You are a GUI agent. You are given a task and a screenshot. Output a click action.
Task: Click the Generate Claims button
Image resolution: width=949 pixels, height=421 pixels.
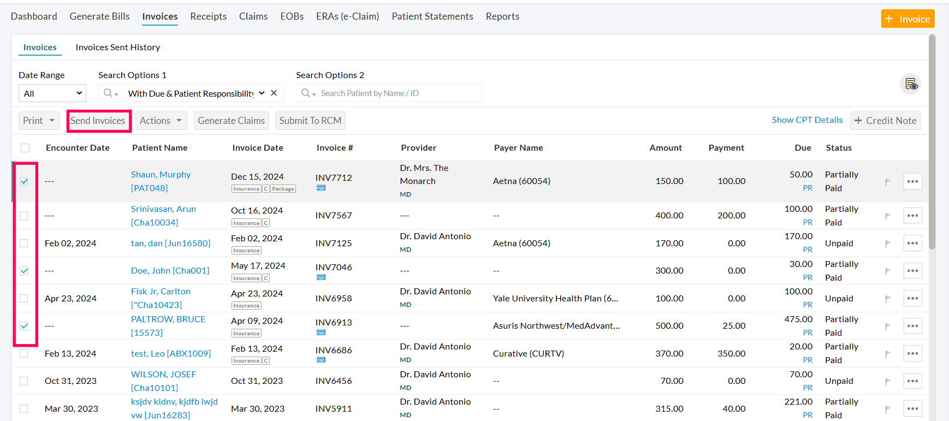point(232,121)
